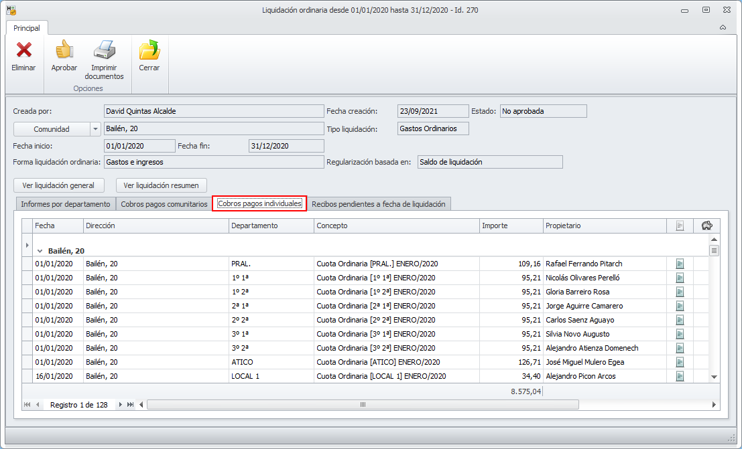Collapse the ribbon with the chevron-up icon

pyautogui.click(x=723, y=27)
